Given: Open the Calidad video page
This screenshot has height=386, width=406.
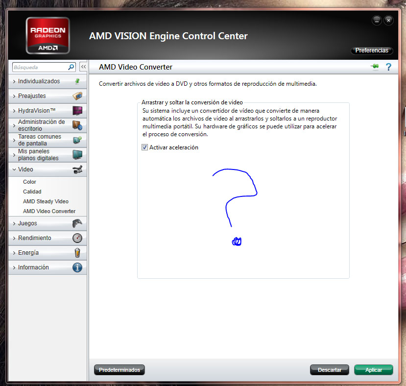Looking at the screenshot, I should pyautogui.click(x=32, y=192).
